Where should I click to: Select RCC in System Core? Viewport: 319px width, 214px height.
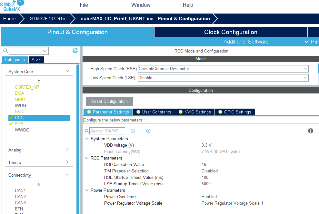coord(39,118)
